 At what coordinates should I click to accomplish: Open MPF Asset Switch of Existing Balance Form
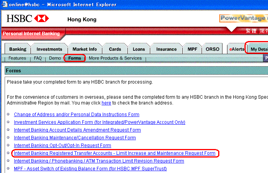tap(90, 168)
